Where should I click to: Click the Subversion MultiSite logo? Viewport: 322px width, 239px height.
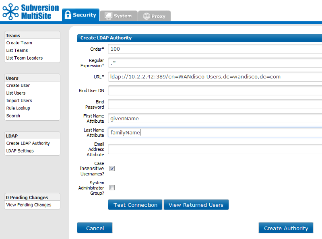click(31, 12)
